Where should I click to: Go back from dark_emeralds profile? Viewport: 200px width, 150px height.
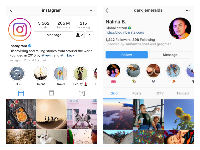pyautogui.click(x=107, y=10)
